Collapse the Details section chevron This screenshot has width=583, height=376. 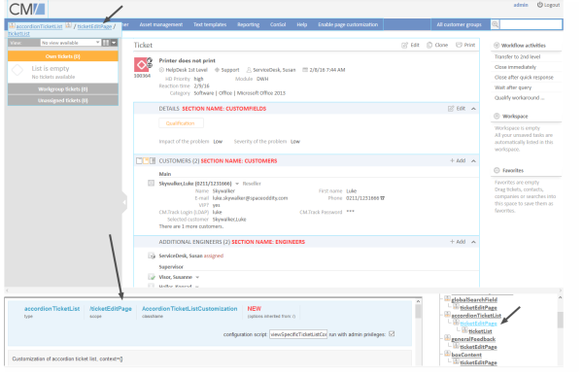pyautogui.click(x=473, y=109)
